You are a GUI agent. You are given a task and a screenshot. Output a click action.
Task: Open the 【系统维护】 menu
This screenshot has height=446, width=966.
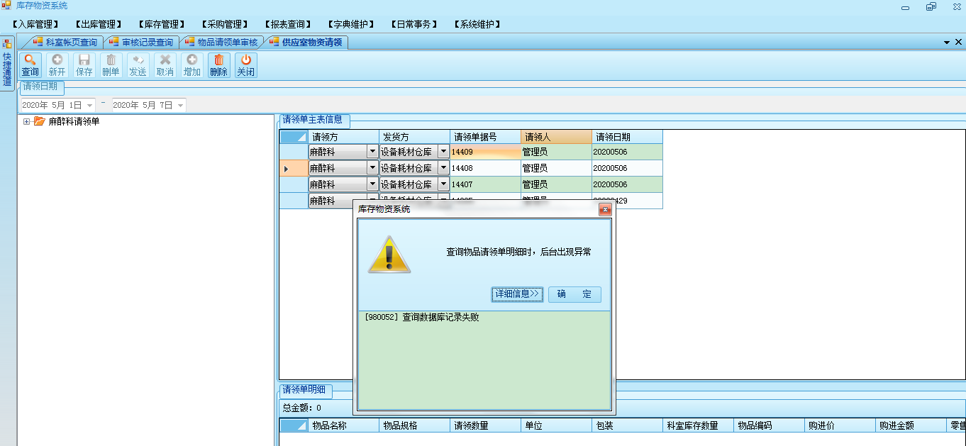tap(477, 24)
